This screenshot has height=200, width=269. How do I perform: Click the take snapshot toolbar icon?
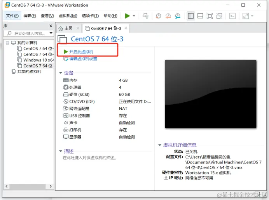pos(158,16)
